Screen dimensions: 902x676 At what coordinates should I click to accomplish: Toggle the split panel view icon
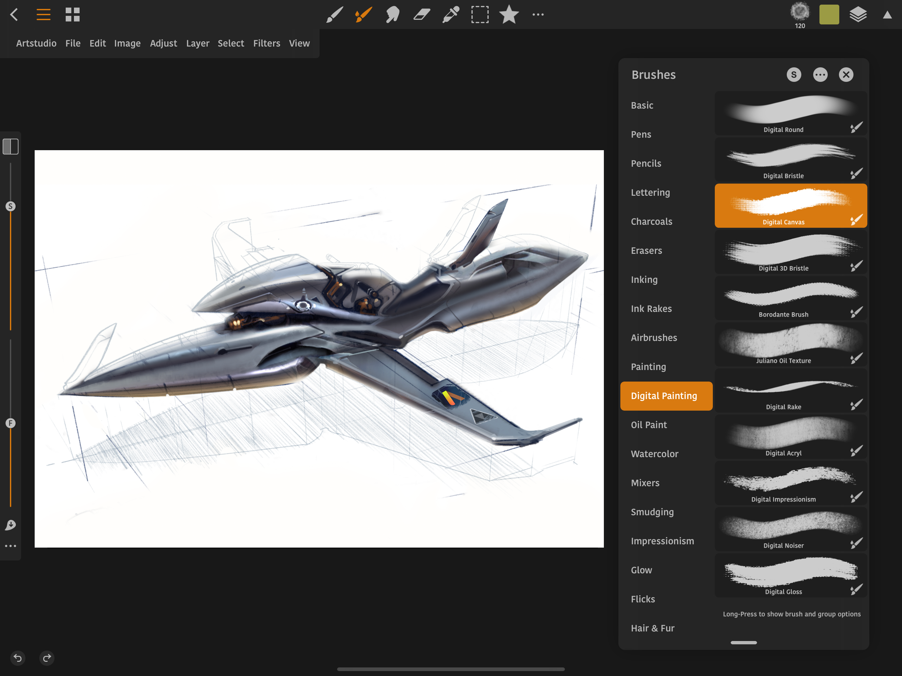pyautogui.click(x=11, y=147)
